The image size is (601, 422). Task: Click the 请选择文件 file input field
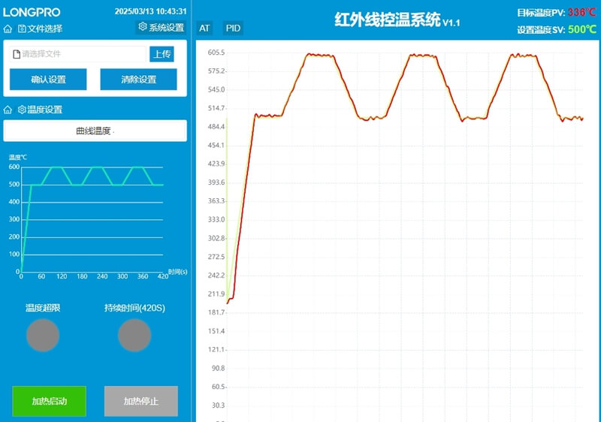point(81,54)
